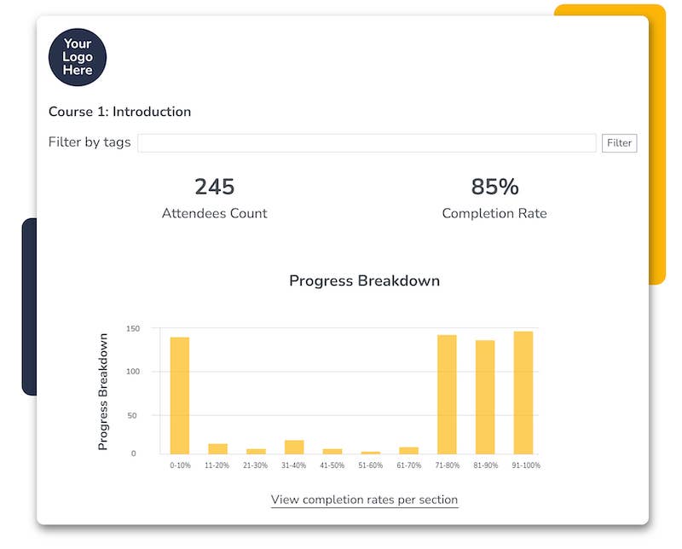The width and height of the screenshot is (682, 549).
Task: Click the Course 1: Introduction heading
Action: [x=119, y=112]
